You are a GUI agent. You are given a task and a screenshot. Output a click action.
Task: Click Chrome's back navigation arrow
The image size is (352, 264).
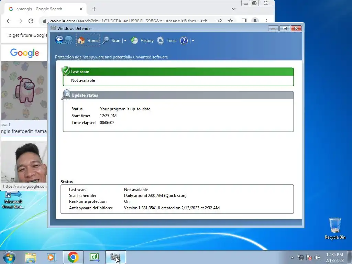[x=9, y=21]
